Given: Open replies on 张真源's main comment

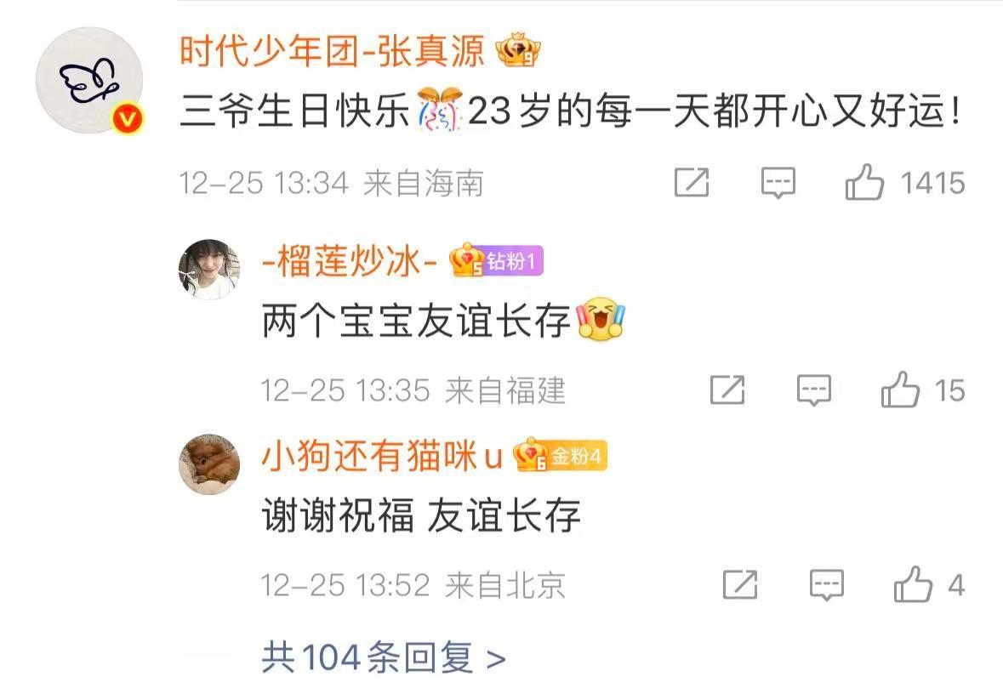Looking at the screenshot, I should pyautogui.click(x=778, y=183).
